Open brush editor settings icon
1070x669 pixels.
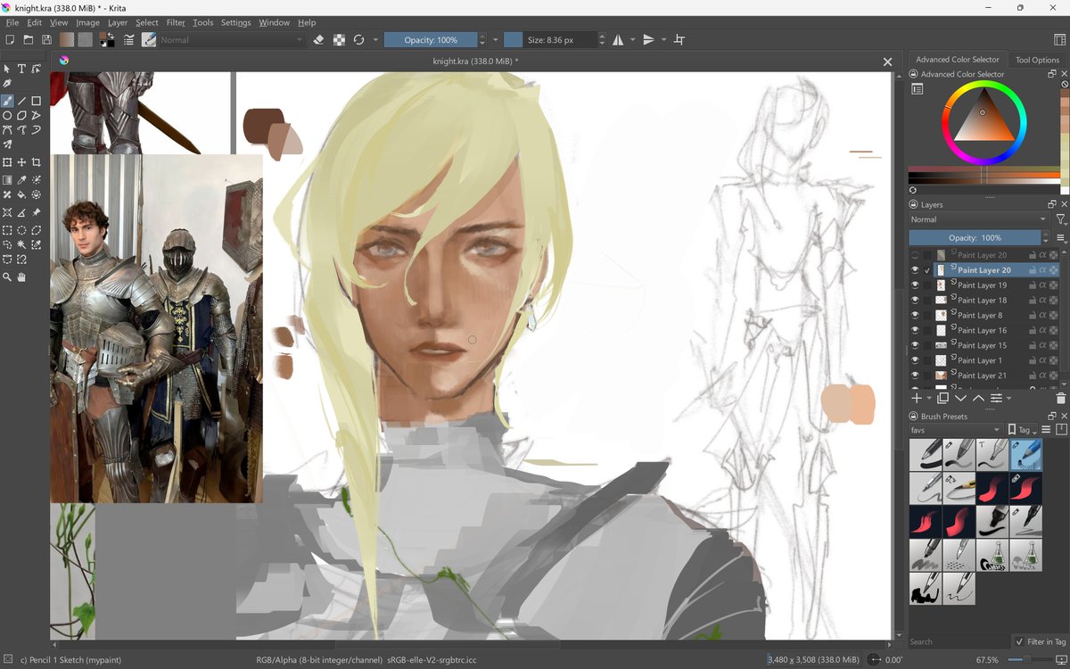(129, 39)
